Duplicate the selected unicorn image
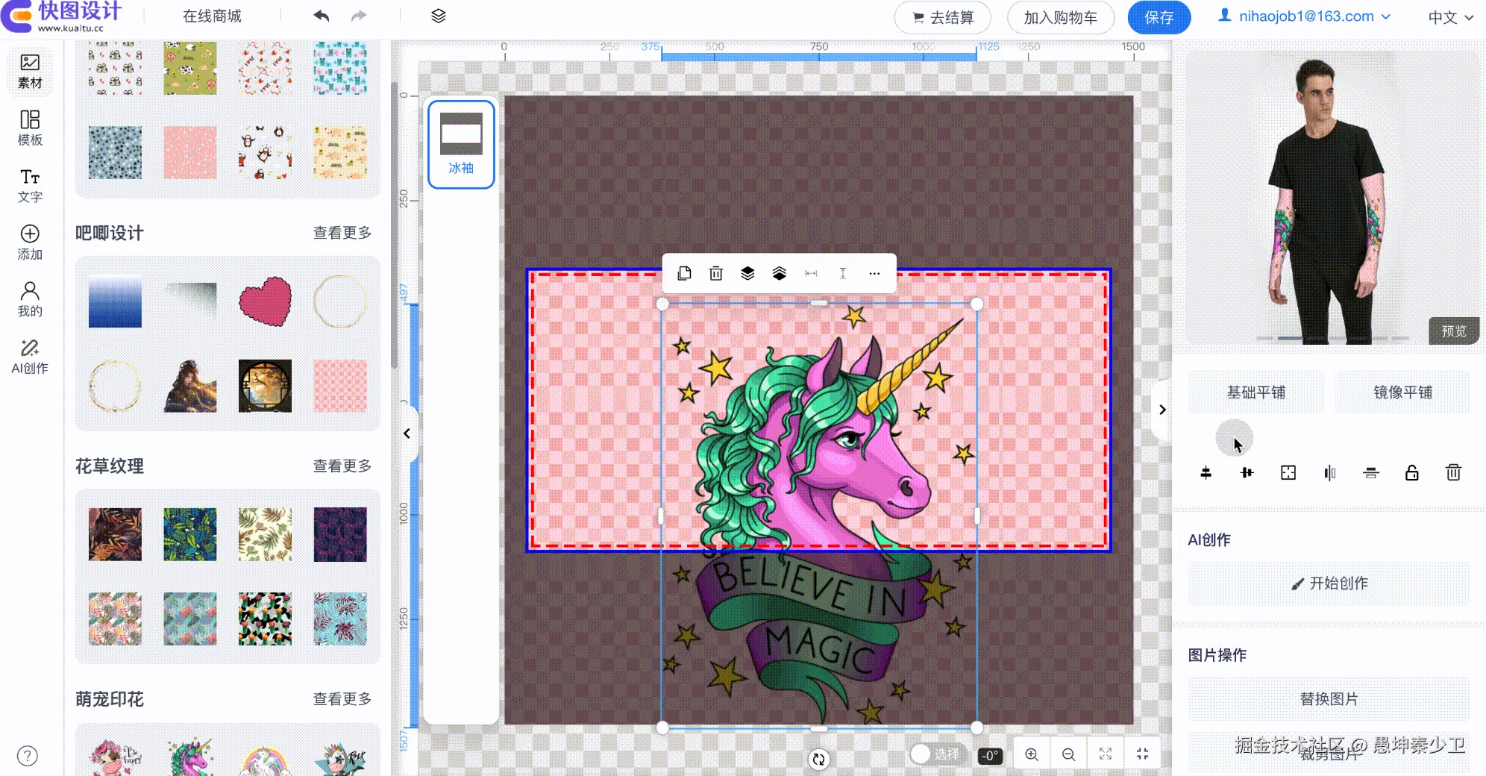This screenshot has width=1486, height=776. (684, 274)
